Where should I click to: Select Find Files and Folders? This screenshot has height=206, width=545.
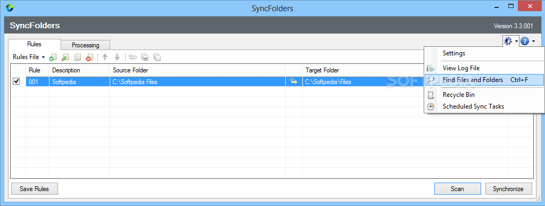(484, 80)
